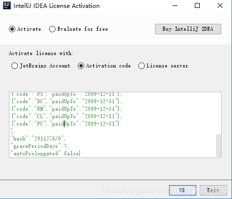The width and height of the screenshot is (232, 199).
Task: Click the line with code "DC"
Action: point(67,101)
